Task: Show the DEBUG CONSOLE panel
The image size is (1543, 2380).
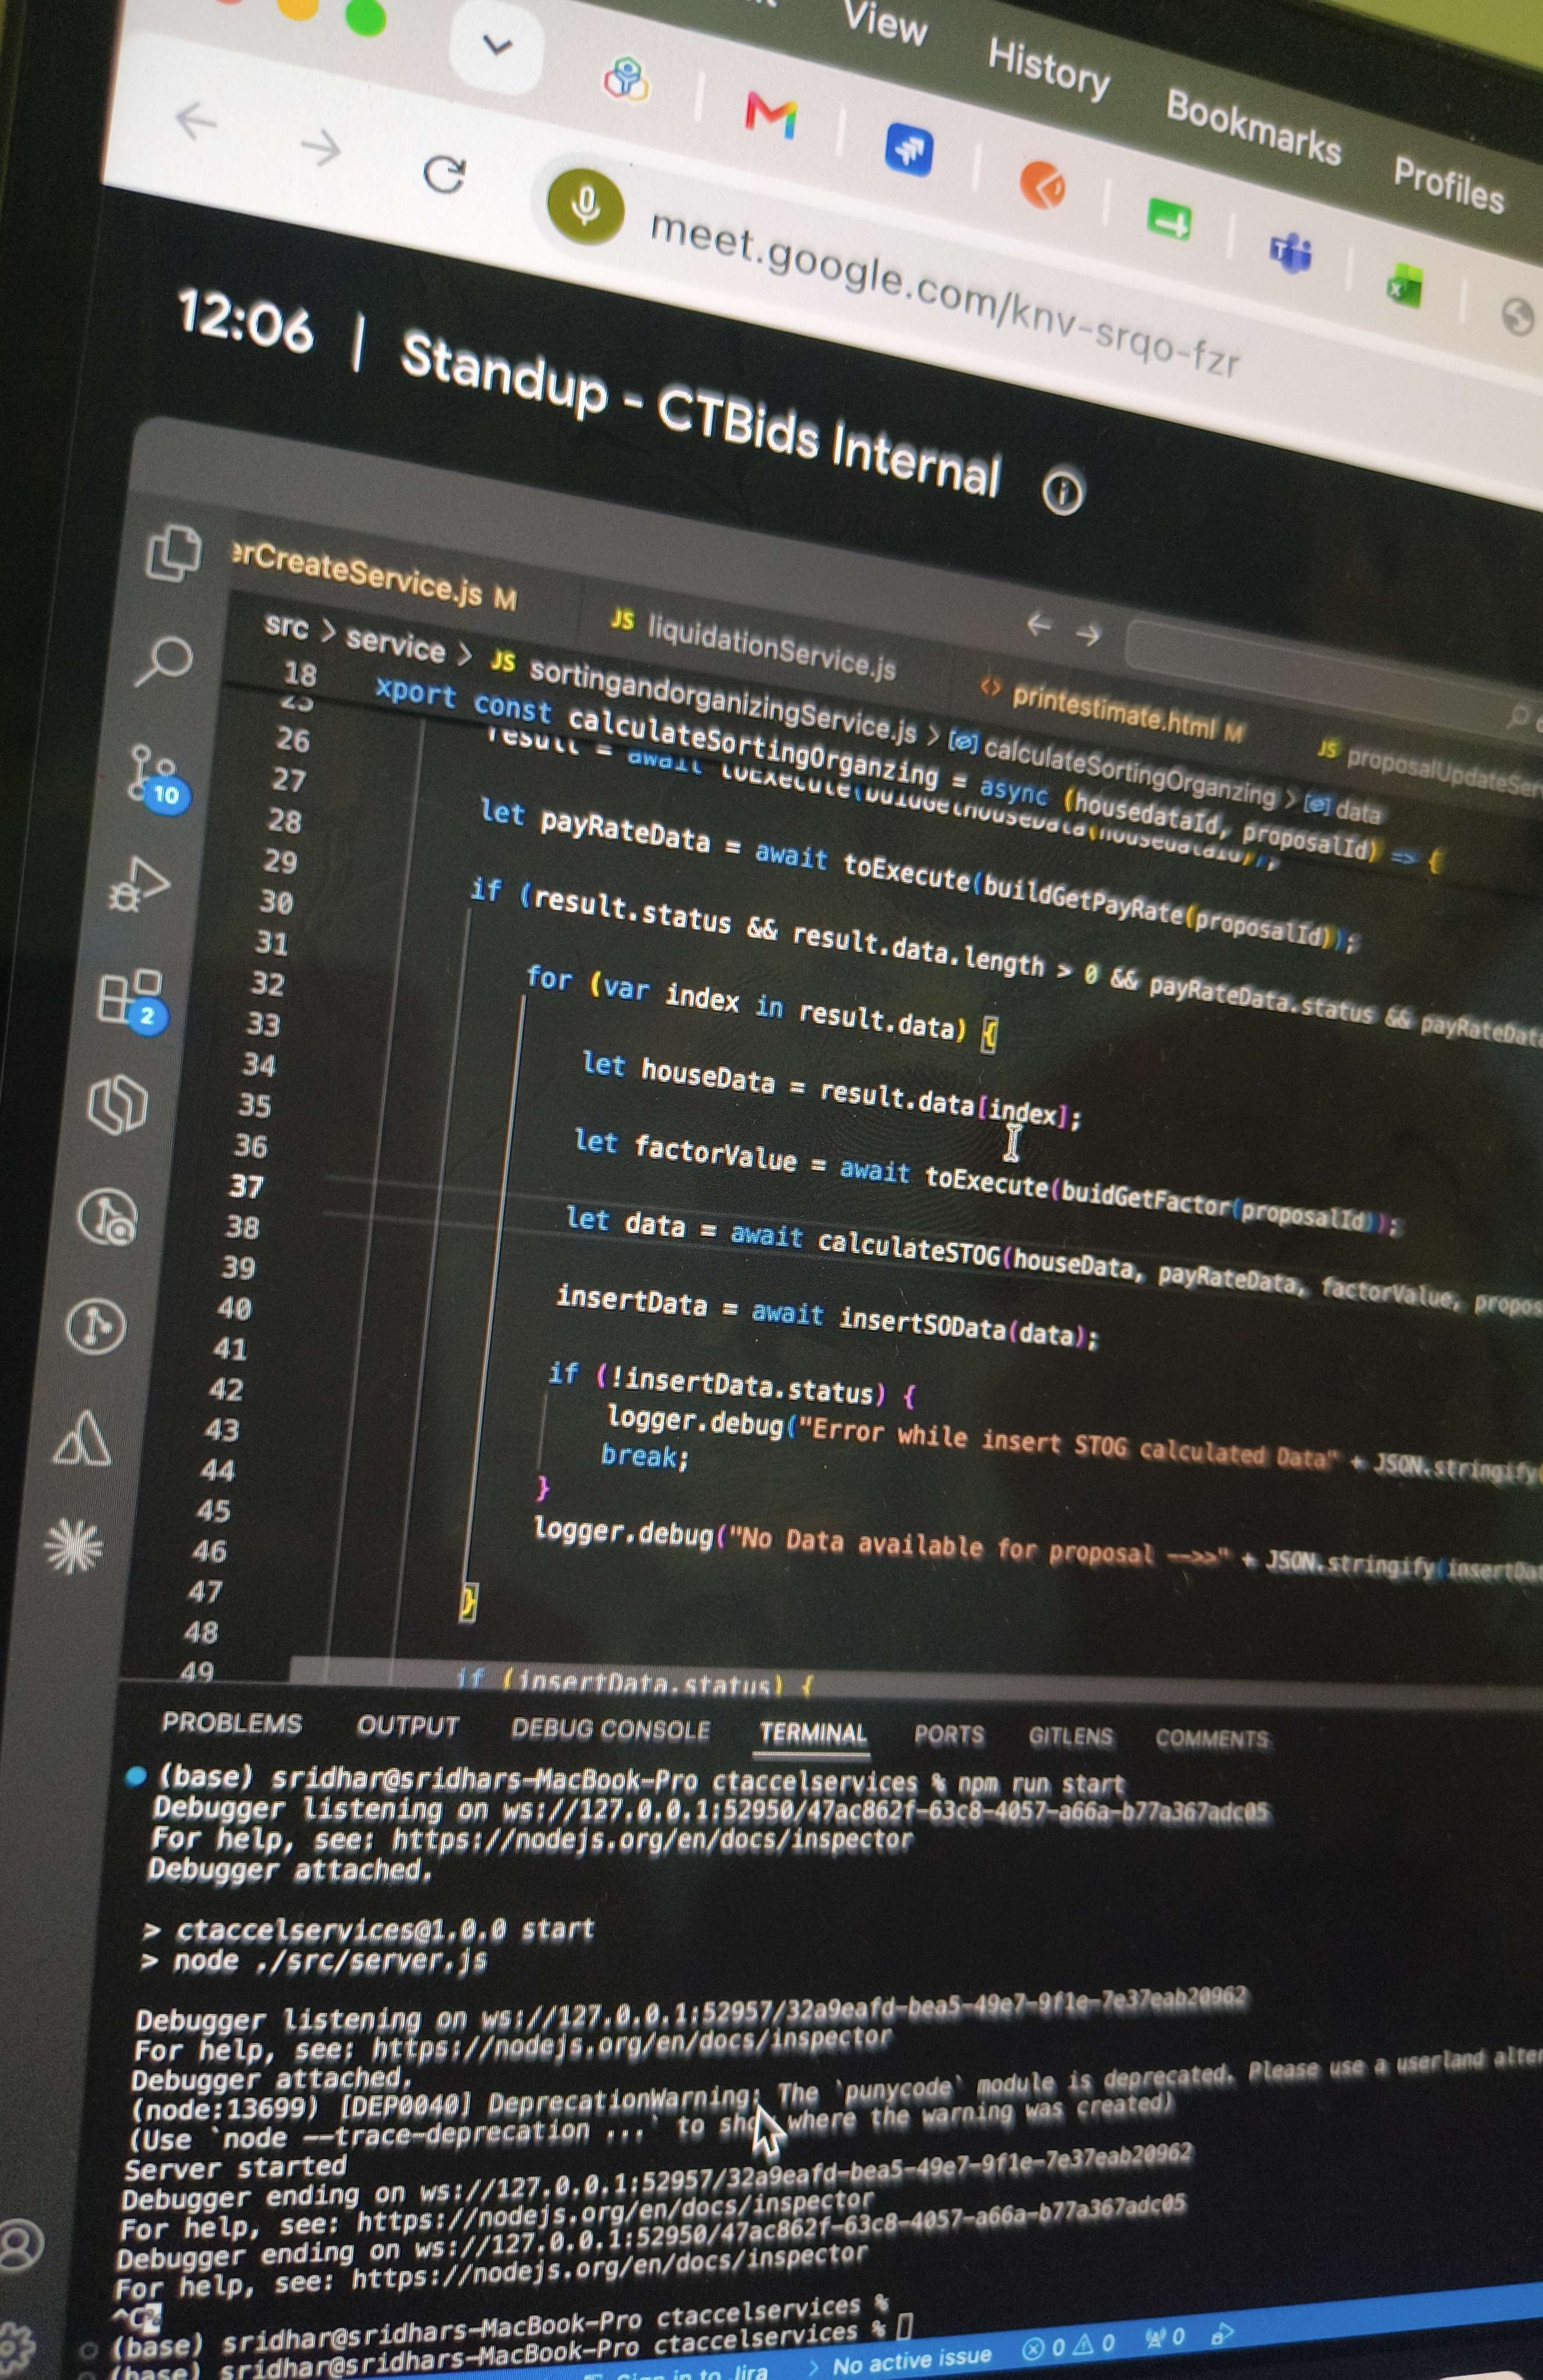Action: click(x=611, y=1729)
